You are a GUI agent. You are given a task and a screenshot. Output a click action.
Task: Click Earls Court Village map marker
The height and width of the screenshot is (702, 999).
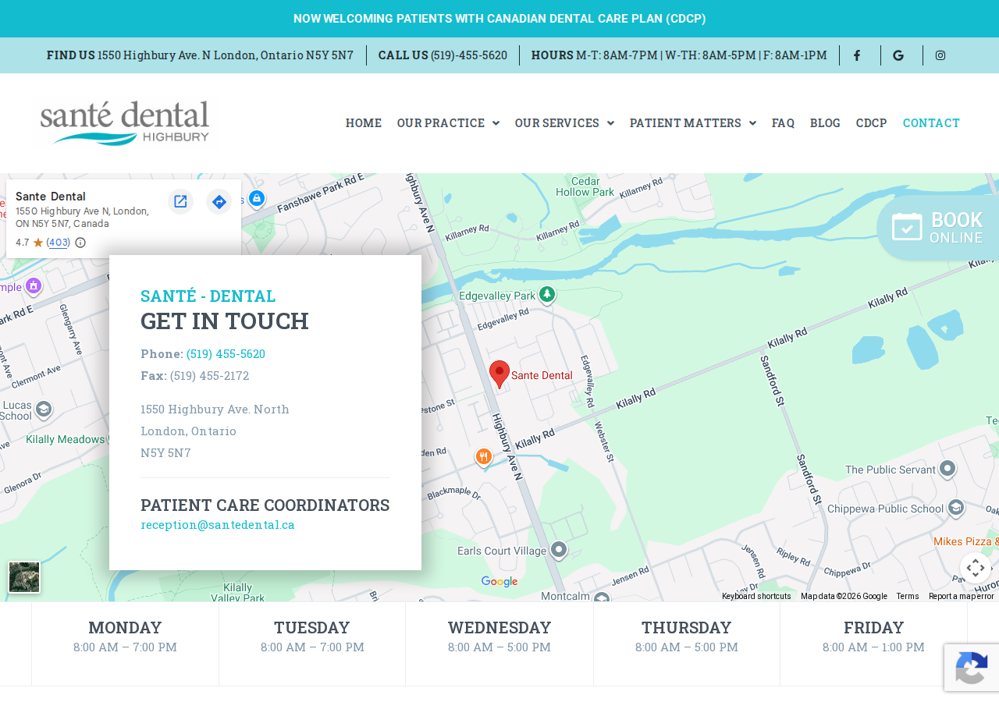point(559,550)
